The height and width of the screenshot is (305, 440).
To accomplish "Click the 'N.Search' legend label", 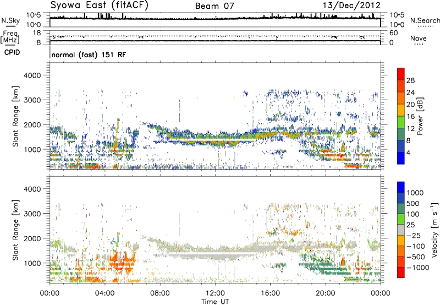I will pyautogui.click(x=425, y=20).
